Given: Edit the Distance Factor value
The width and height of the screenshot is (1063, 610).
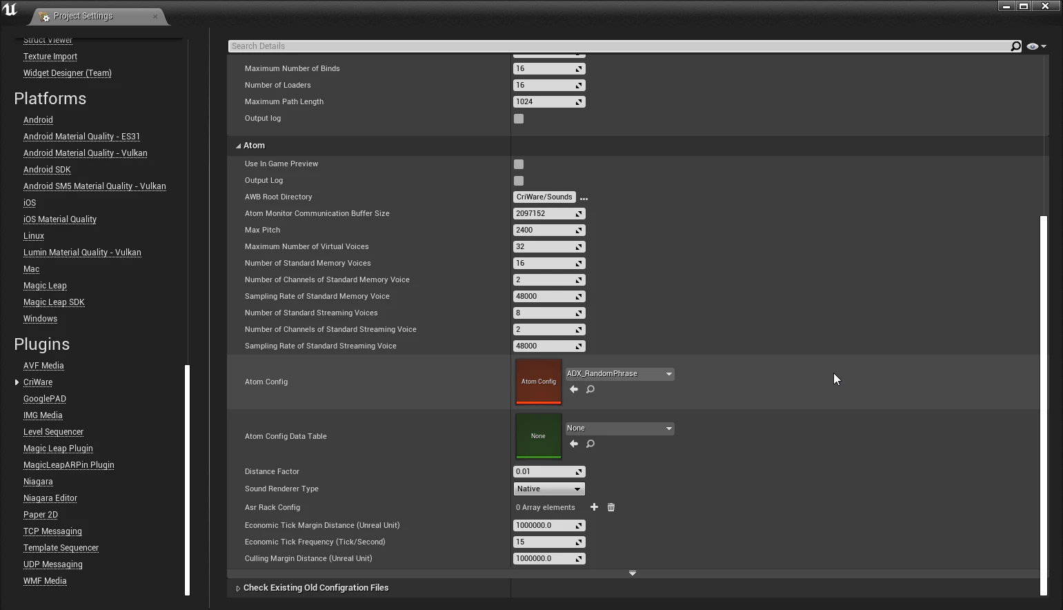Looking at the screenshot, I should 549,472.
